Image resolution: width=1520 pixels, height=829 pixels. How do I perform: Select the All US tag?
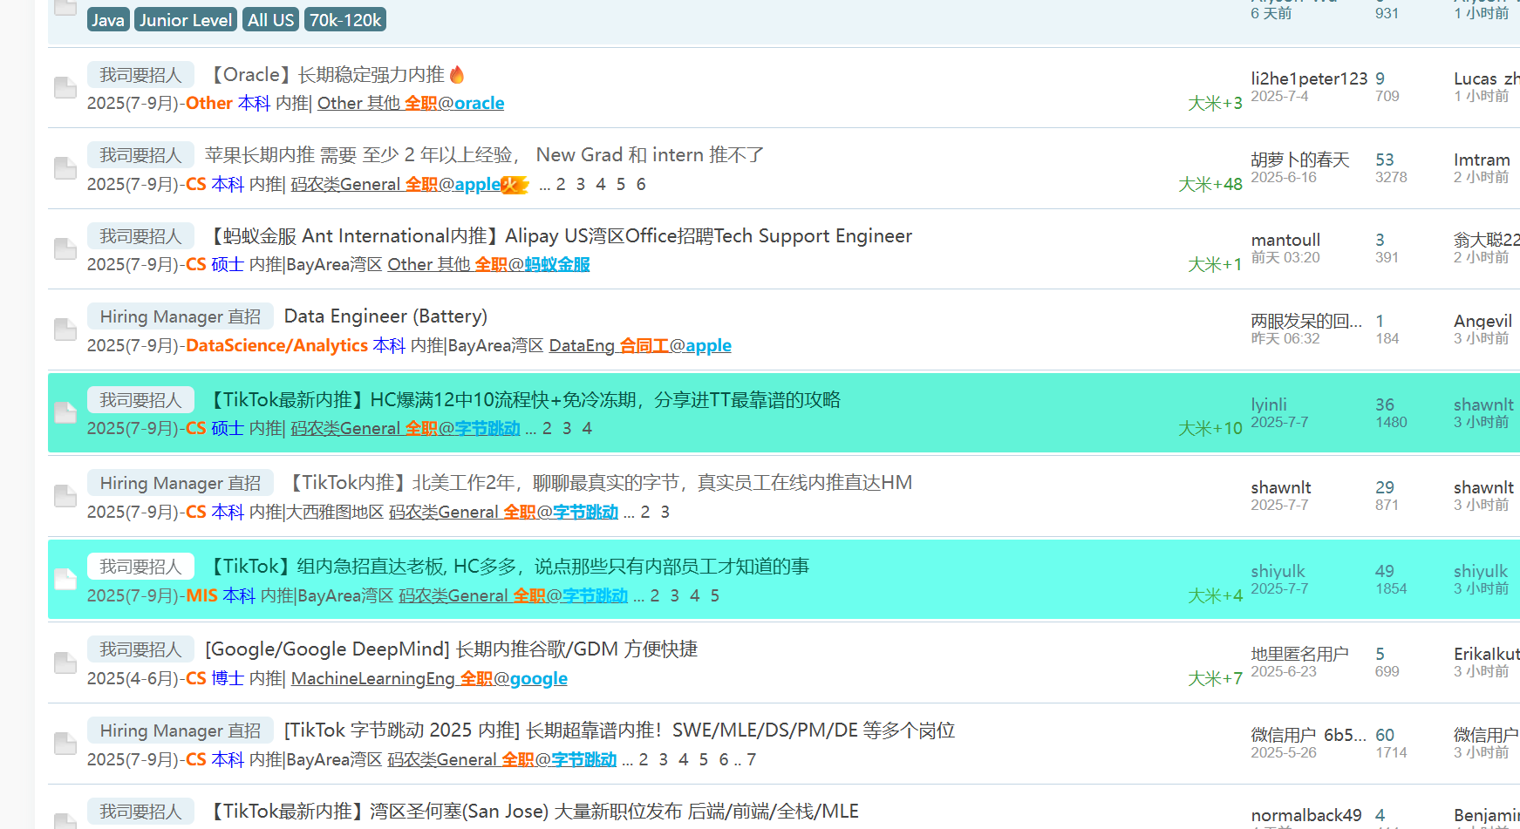tap(270, 20)
